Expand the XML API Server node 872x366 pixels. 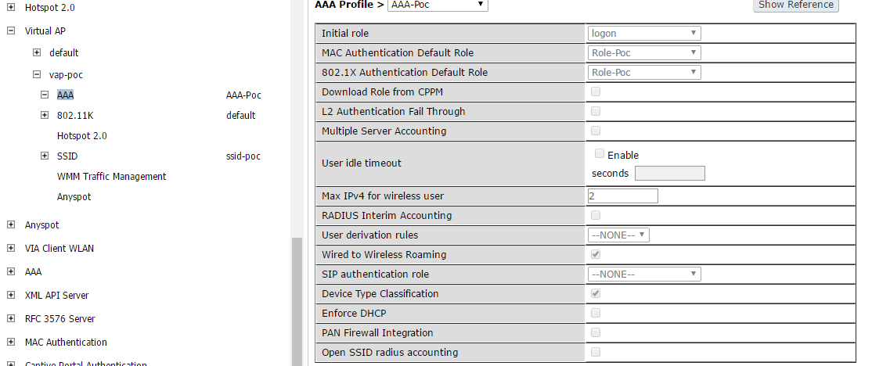[10, 295]
